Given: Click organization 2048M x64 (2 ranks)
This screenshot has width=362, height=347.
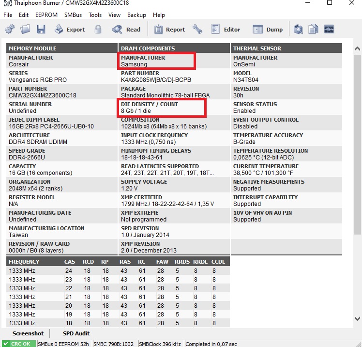Looking at the screenshot, I should tap(35, 188).
